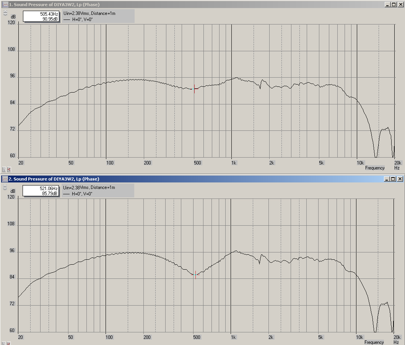This screenshot has width=405, height=345.
Task: Increase dB scale arrow in window 1
Action: [x=5, y=11]
